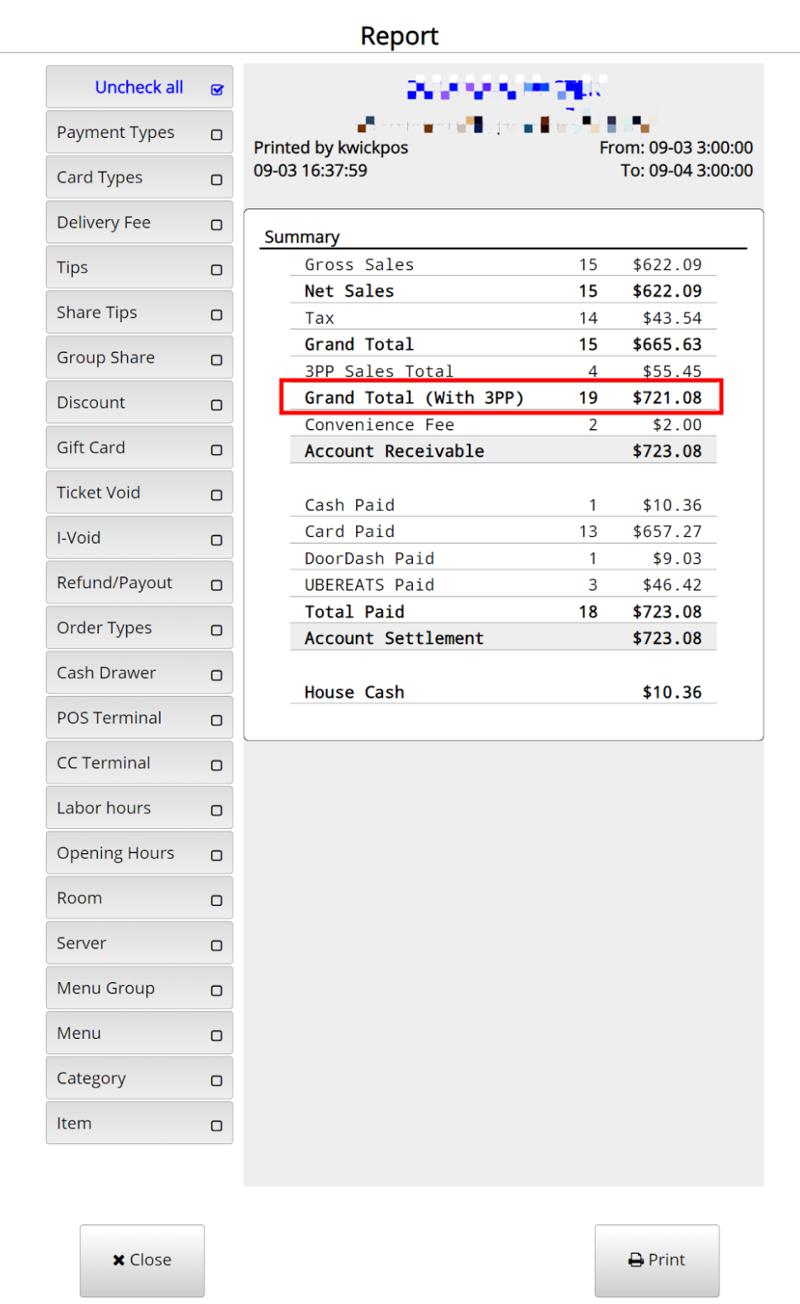Check the Delivery Fee box

coord(217,225)
